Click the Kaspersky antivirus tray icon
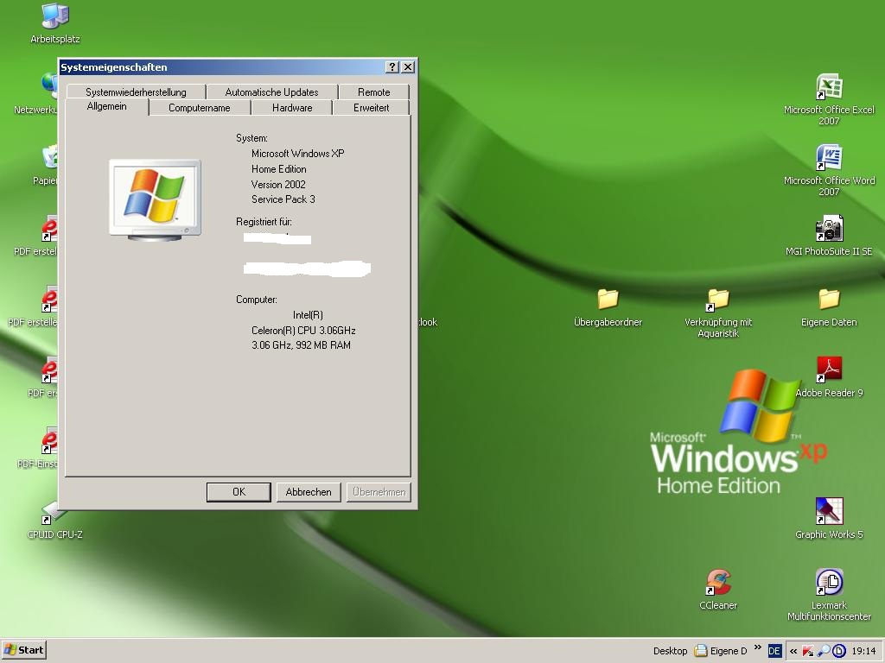Screen dimensions: 885x663 tap(808, 651)
